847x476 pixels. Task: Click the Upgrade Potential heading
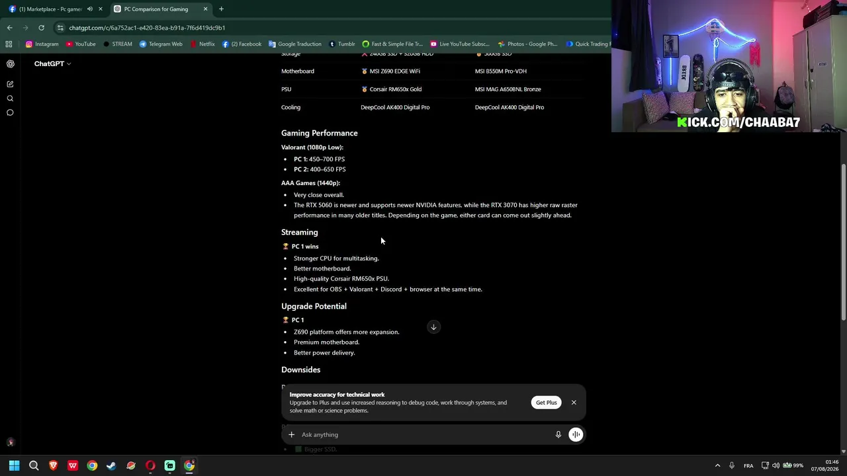pyautogui.click(x=314, y=306)
